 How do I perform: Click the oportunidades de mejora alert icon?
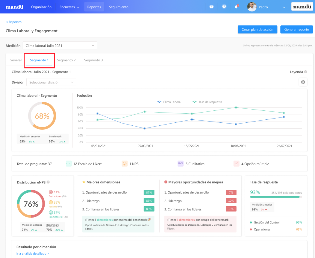coord(166,182)
